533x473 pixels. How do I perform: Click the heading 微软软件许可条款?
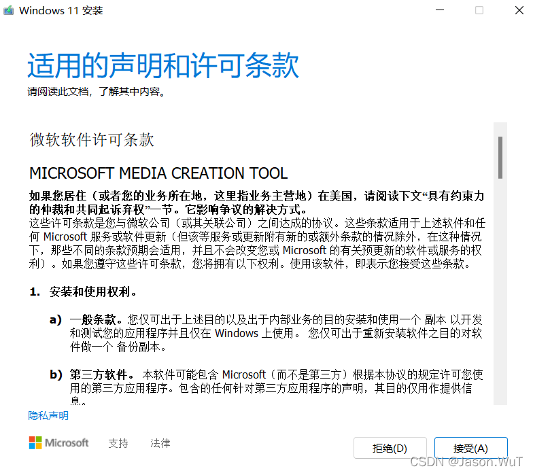point(92,139)
